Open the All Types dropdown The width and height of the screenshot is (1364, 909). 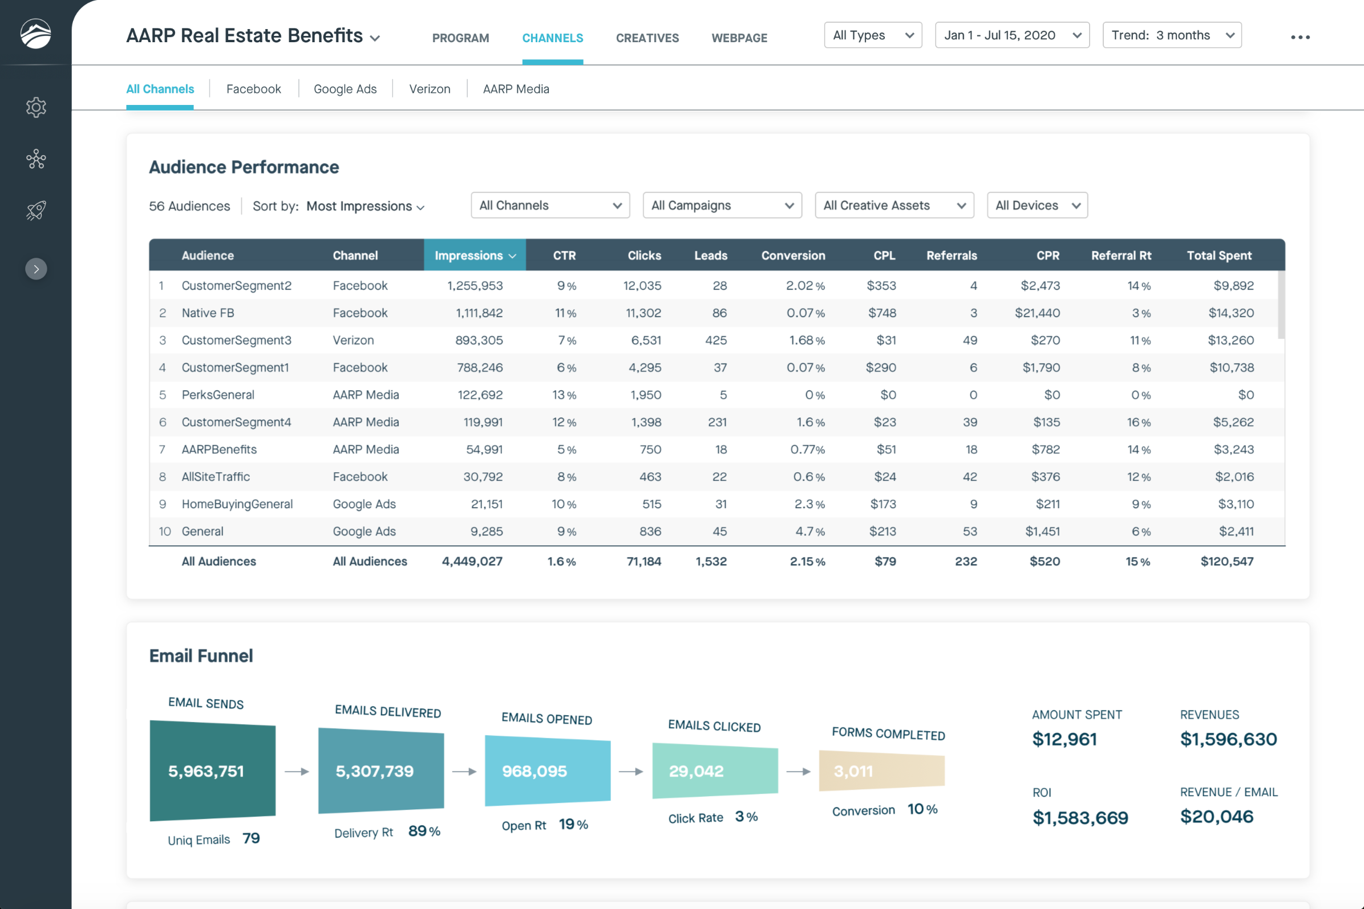872,35
